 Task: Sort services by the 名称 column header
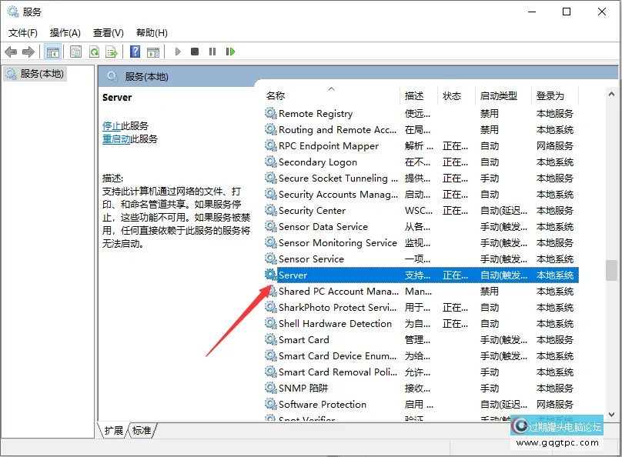[x=277, y=95]
